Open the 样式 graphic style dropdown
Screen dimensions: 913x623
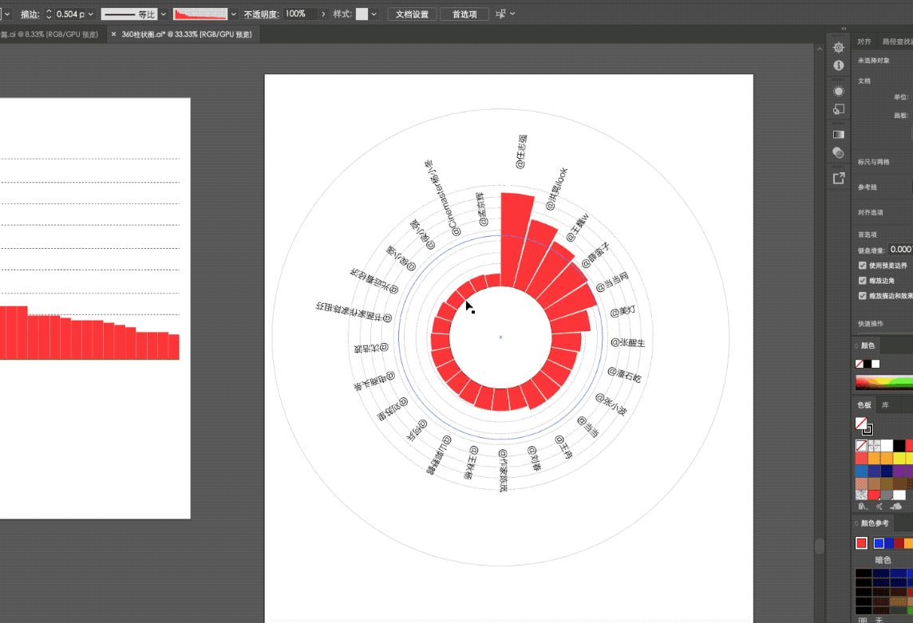tap(373, 14)
